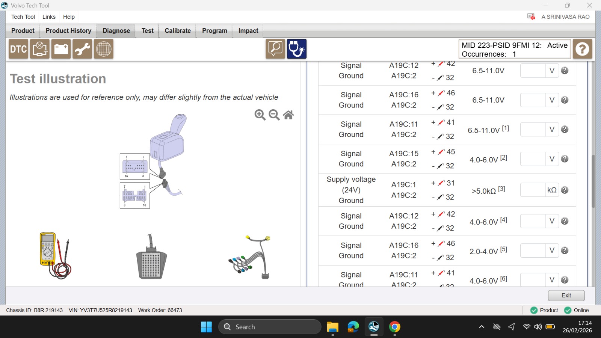
Task: Switch to the Product History tab
Action: point(68,31)
